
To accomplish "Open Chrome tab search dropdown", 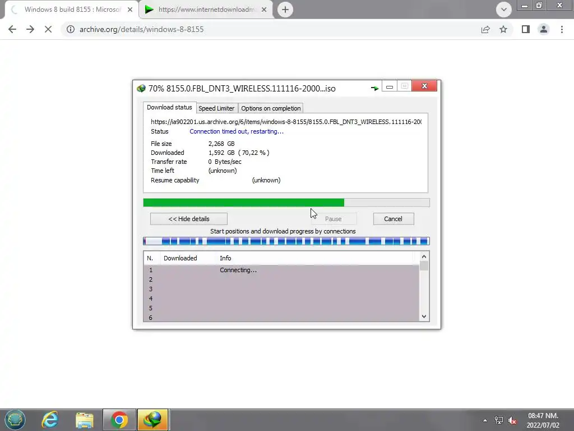I will [x=504, y=10].
